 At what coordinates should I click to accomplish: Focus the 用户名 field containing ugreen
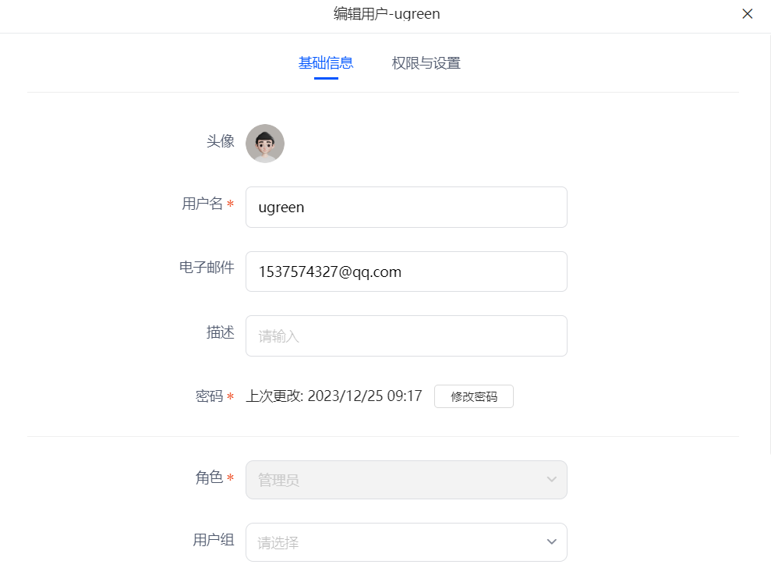[x=406, y=208]
